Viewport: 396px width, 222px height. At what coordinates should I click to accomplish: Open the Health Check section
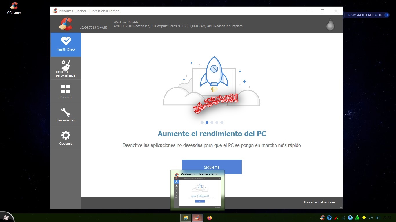coord(66,45)
